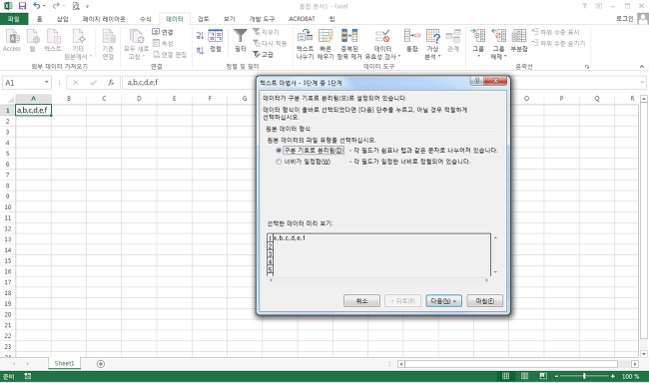Image resolution: width=649 pixels, height=383 pixels.
Task: Switch to Page Break Preview in status bar
Action: tap(543, 376)
